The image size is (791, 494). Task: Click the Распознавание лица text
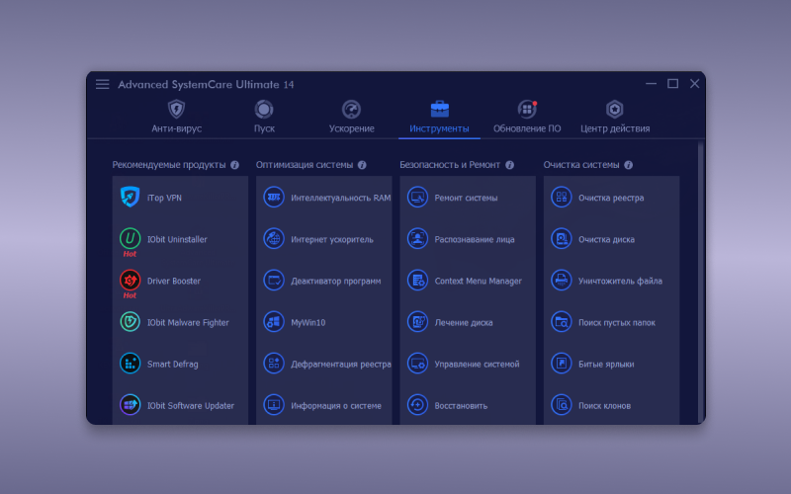[x=475, y=239]
